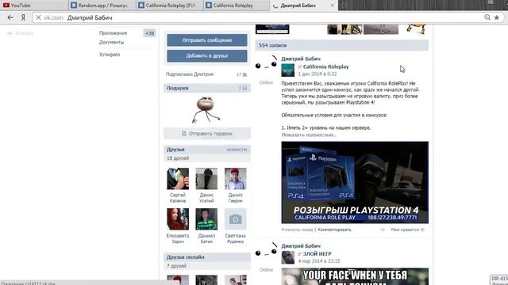This screenshot has height=285, width=508.
Task: Click the 554 записи wall header
Action: (x=342, y=45)
